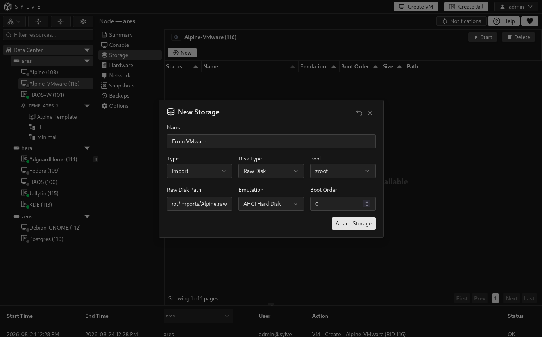The image size is (542, 337).
Task: Open the Pool dropdown showing zroot
Action: (343, 171)
